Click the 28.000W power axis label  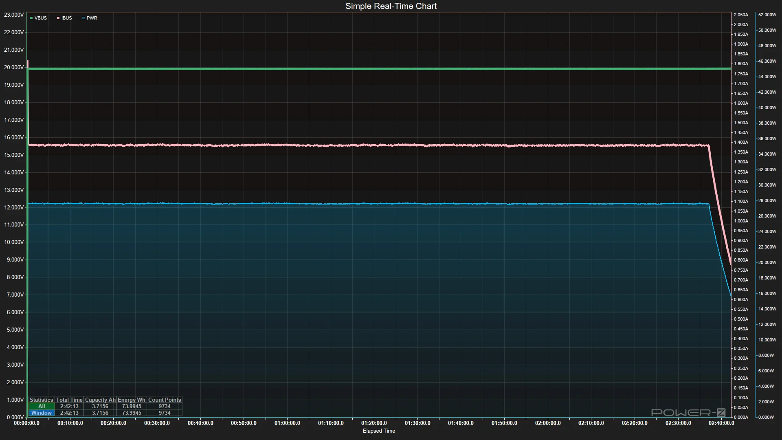click(x=767, y=200)
